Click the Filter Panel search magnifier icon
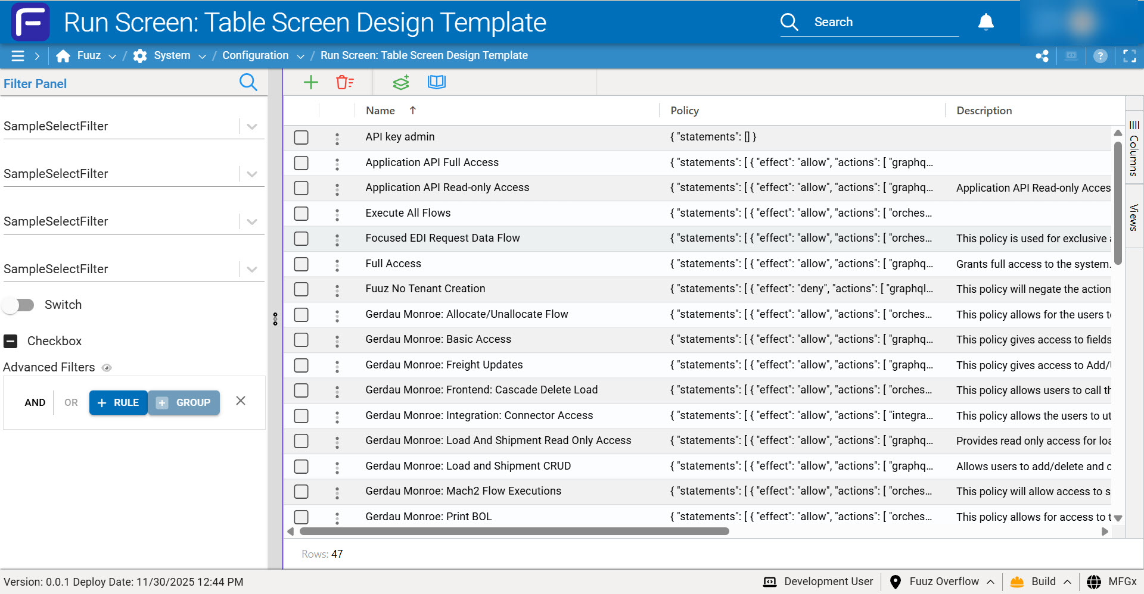 (248, 82)
